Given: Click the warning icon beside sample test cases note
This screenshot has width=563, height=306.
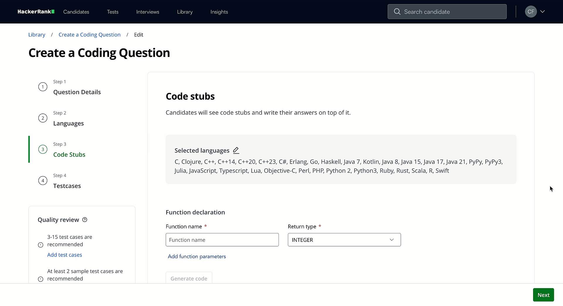Looking at the screenshot, I should click(40, 279).
